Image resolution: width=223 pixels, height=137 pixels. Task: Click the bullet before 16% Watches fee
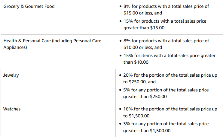tap(120, 109)
